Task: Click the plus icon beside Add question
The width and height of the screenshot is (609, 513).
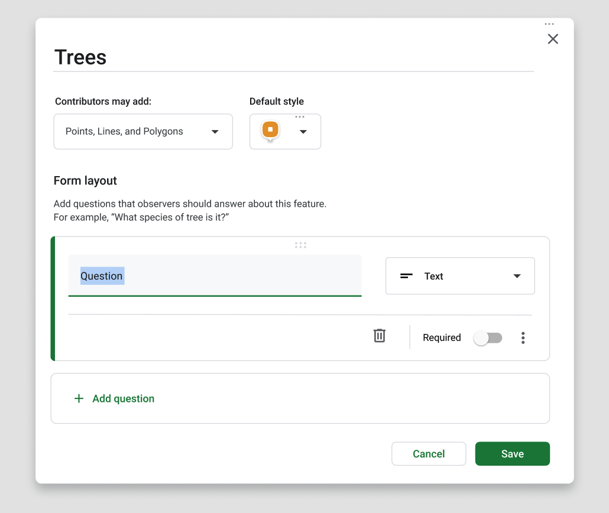Action: coord(79,398)
